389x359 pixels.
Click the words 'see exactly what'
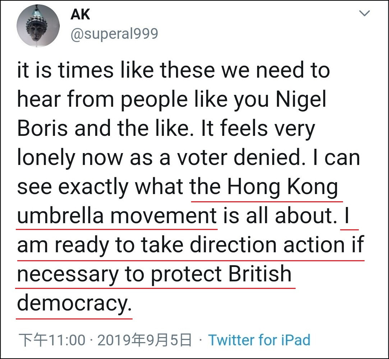click(x=100, y=187)
